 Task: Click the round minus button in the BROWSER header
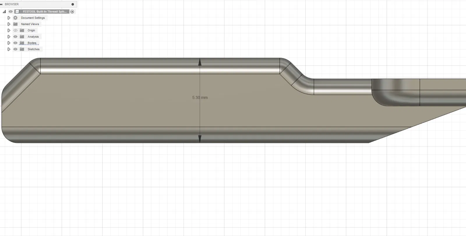[x=73, y=4]
